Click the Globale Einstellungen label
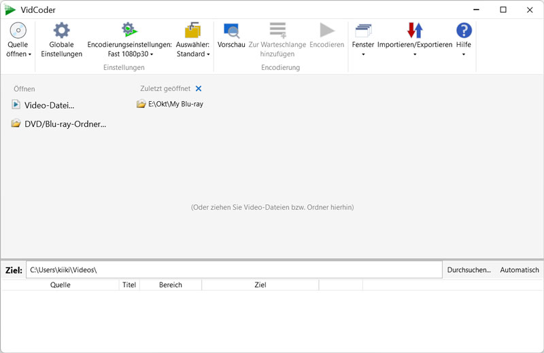This screenshot has height=353, width=544. tap(61, 49)
